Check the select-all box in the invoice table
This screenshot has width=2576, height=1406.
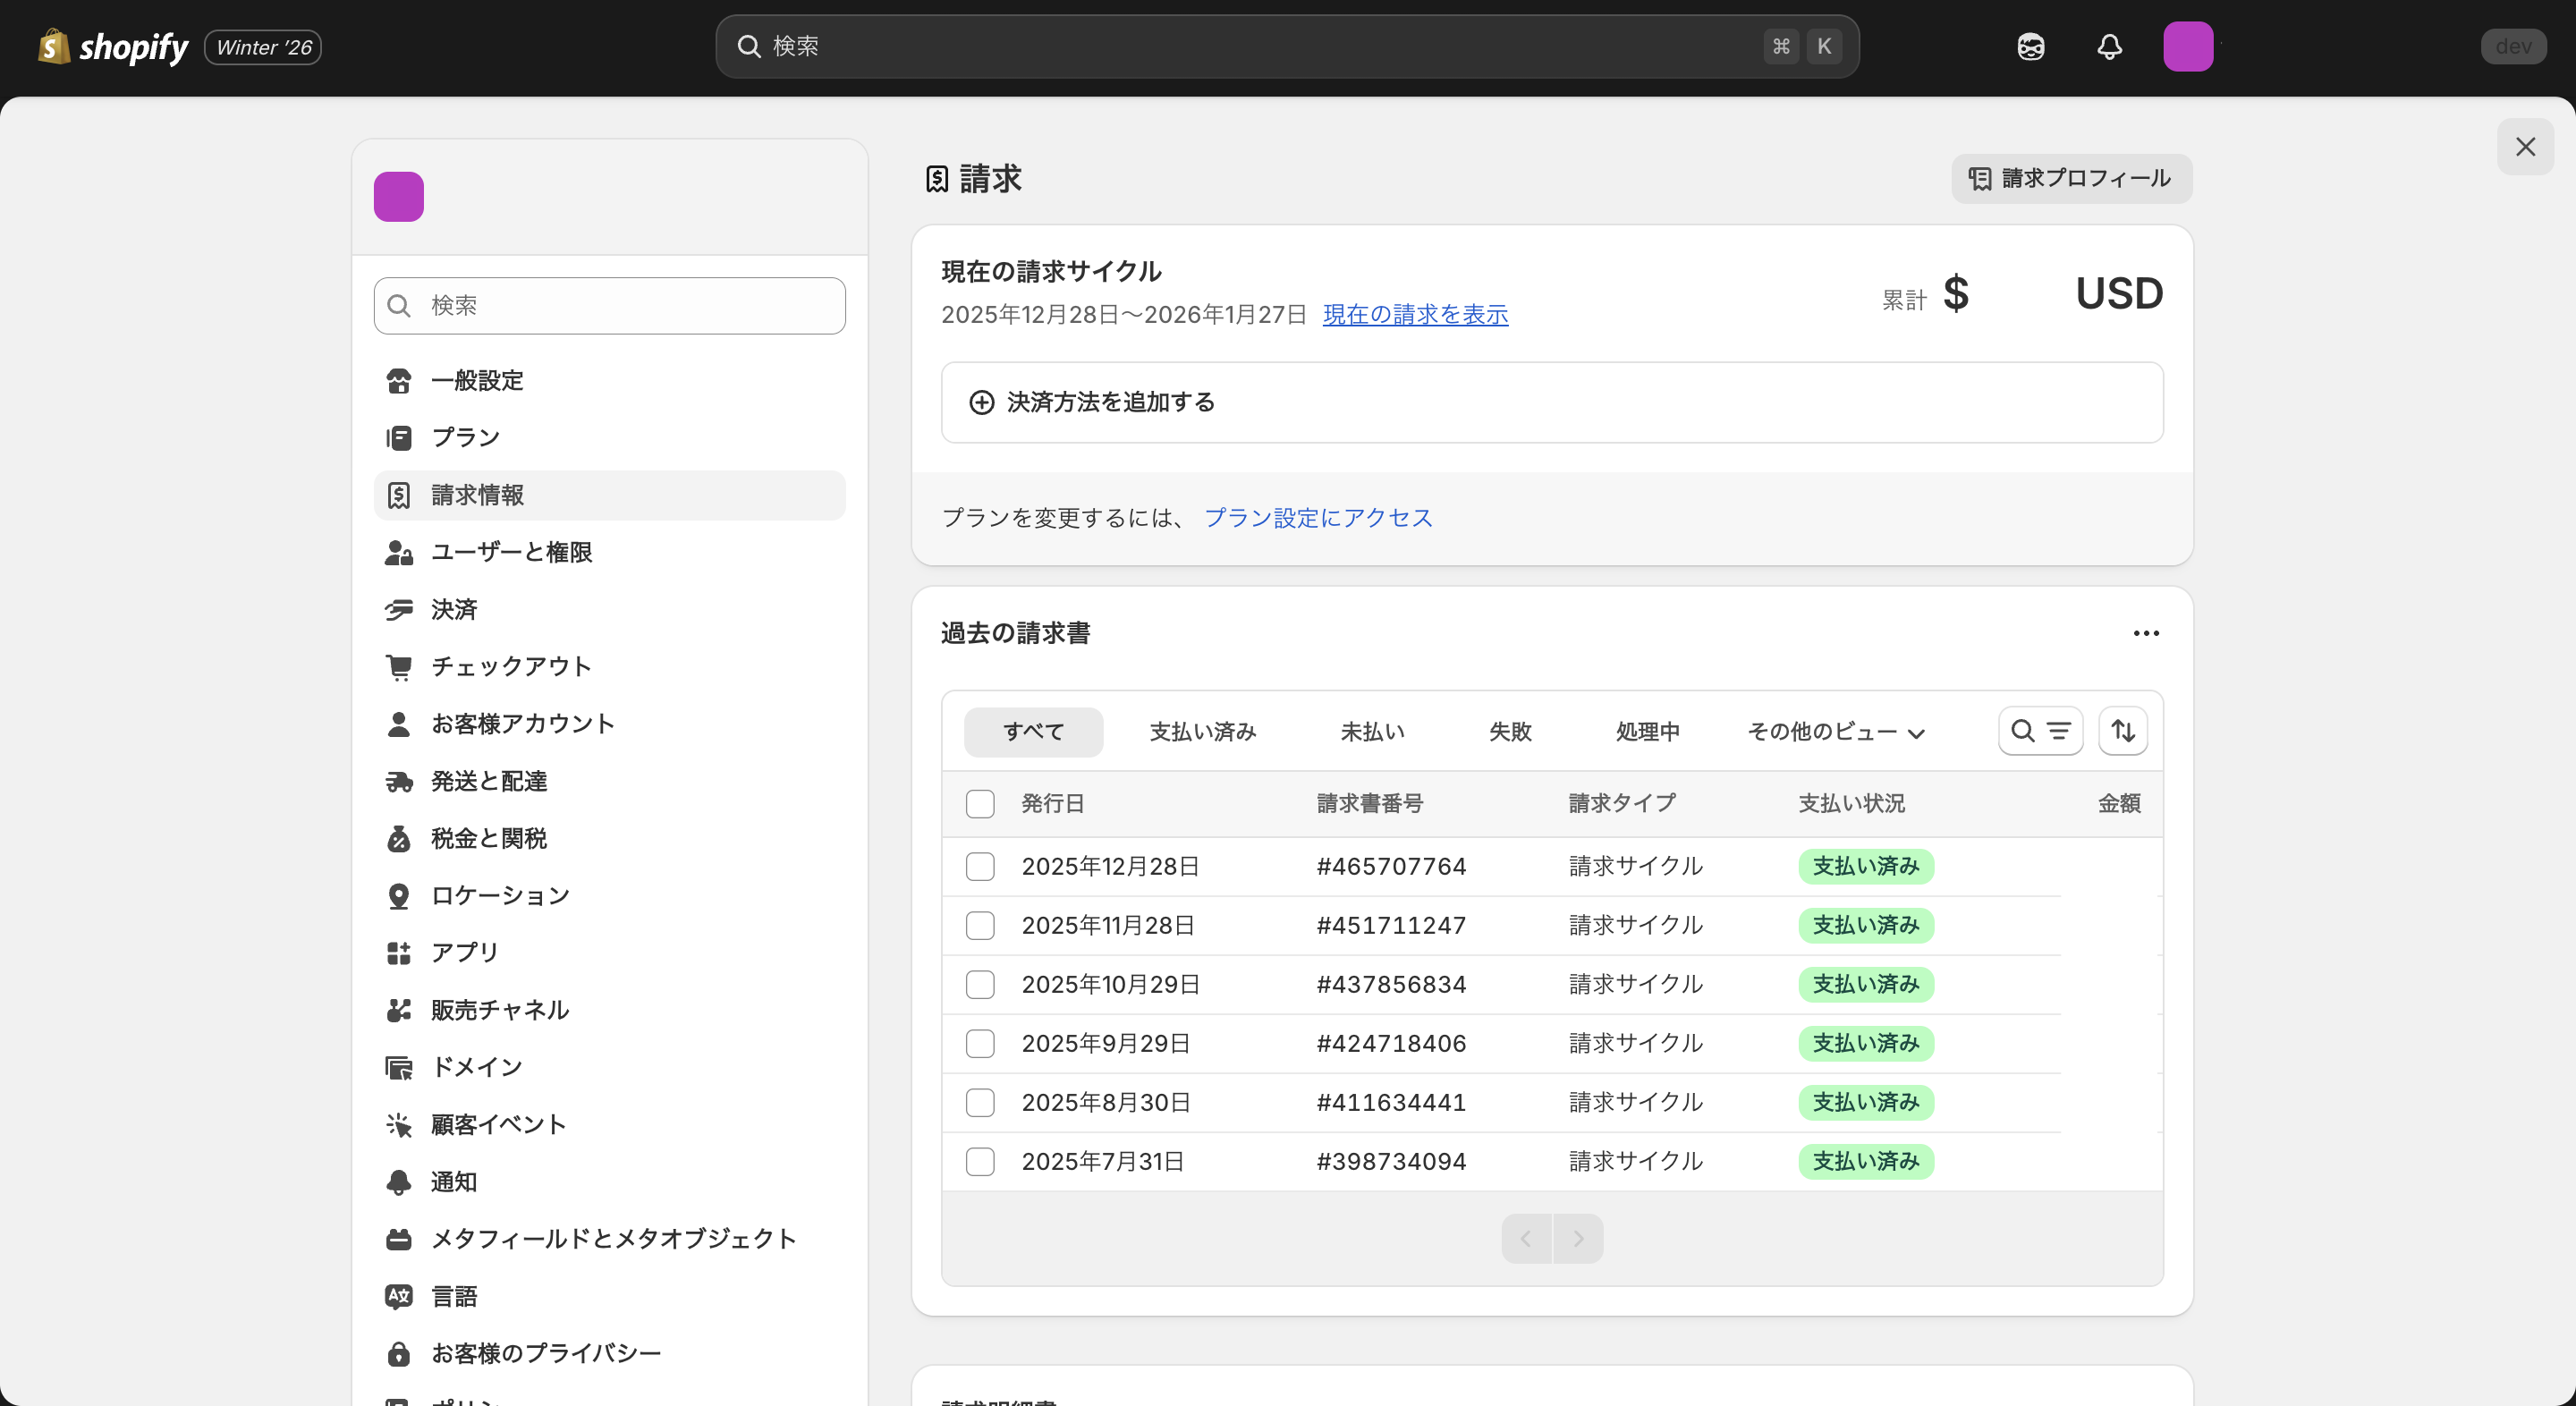pos(980,803)
